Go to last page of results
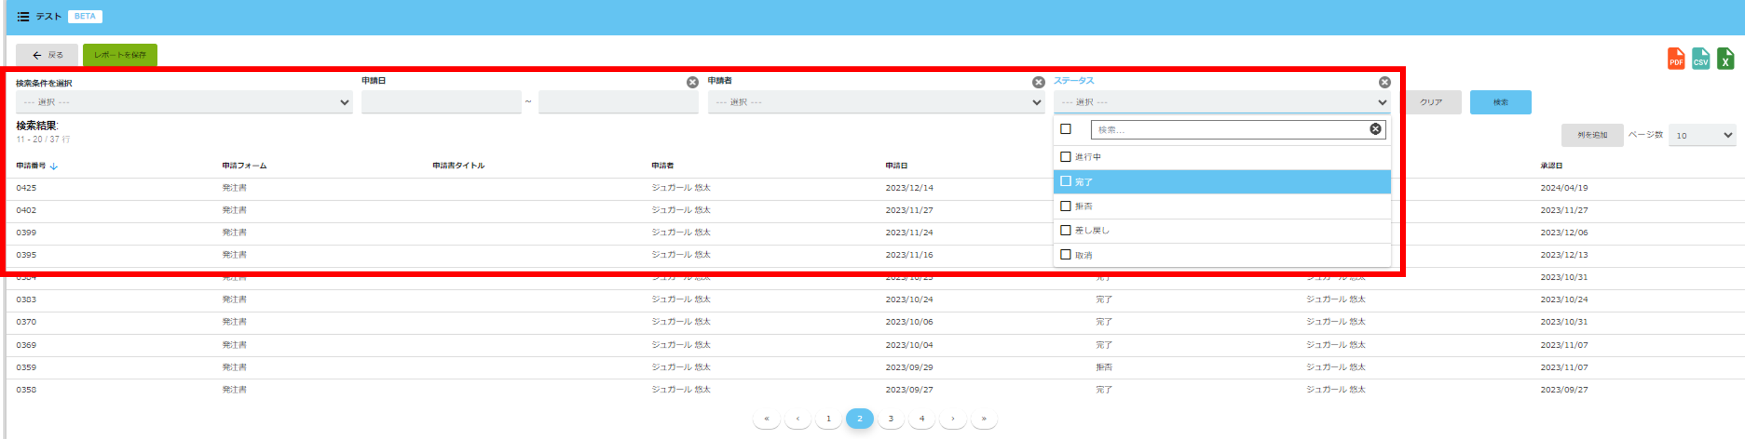The image size is (1745, 439). 984,419
